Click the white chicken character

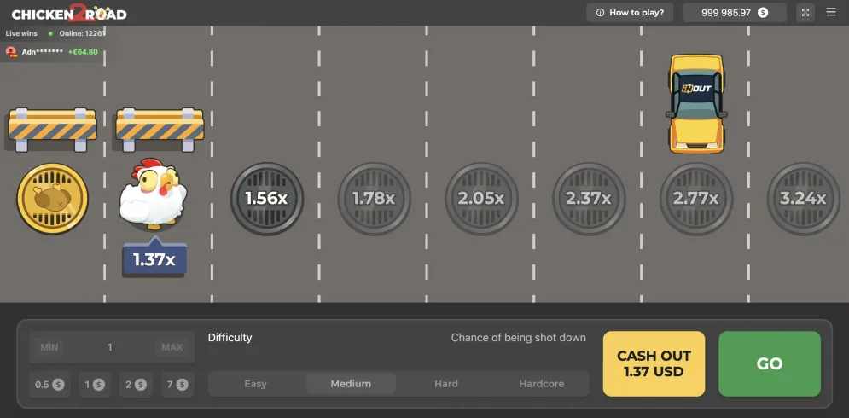point(154,194)
